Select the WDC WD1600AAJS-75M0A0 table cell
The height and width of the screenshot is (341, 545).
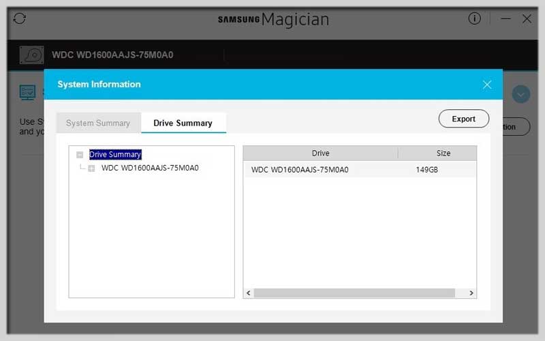point(300,170)
